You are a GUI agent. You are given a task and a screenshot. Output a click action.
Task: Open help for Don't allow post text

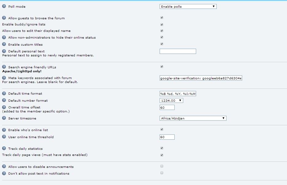click(4, 173)
